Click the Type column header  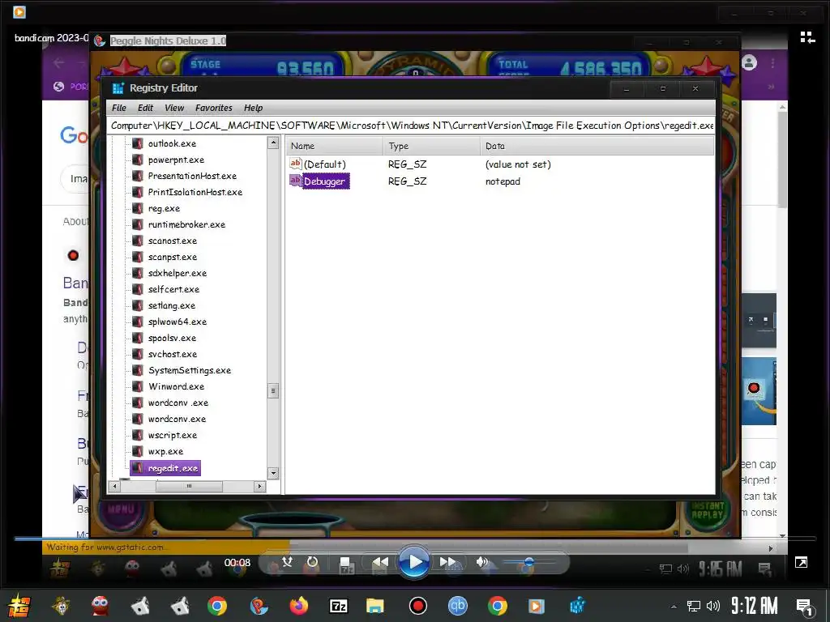point(431,146)
